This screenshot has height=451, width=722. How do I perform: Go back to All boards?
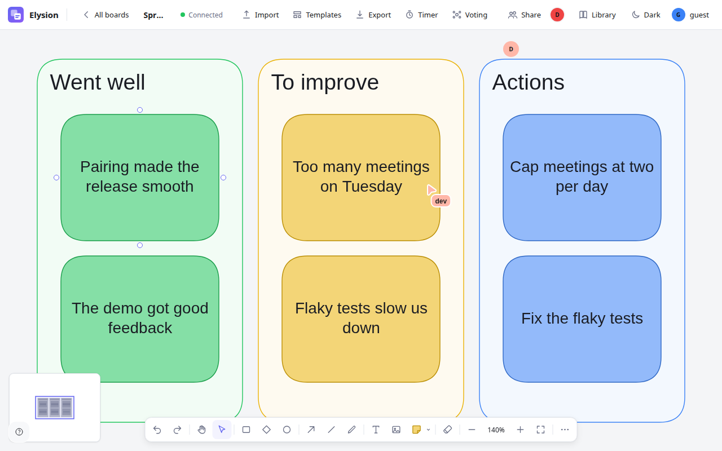105,15
